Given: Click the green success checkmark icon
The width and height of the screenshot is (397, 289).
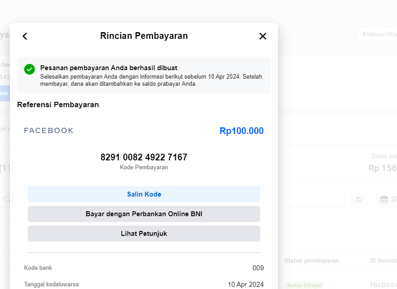Looking at the screenshot, I should [x=30, y=69].
